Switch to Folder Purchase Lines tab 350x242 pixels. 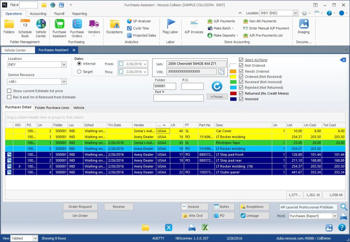tap(52, 108)
